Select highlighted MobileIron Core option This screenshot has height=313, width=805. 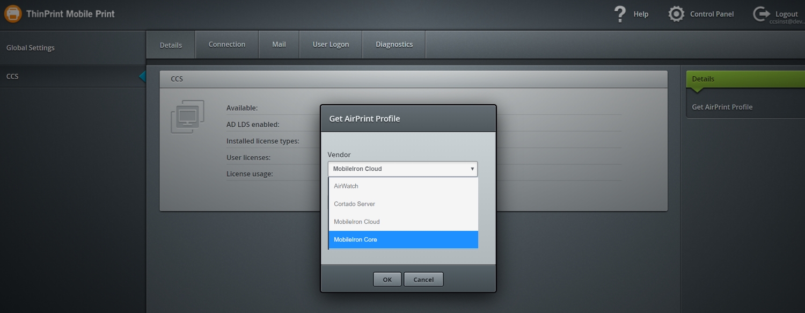(x=403, y=239)
